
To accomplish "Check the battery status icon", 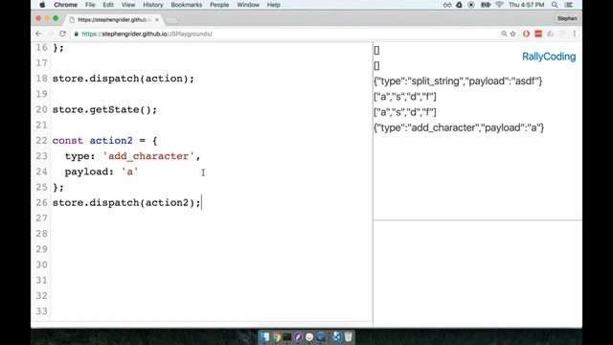I will pos(486,5).
